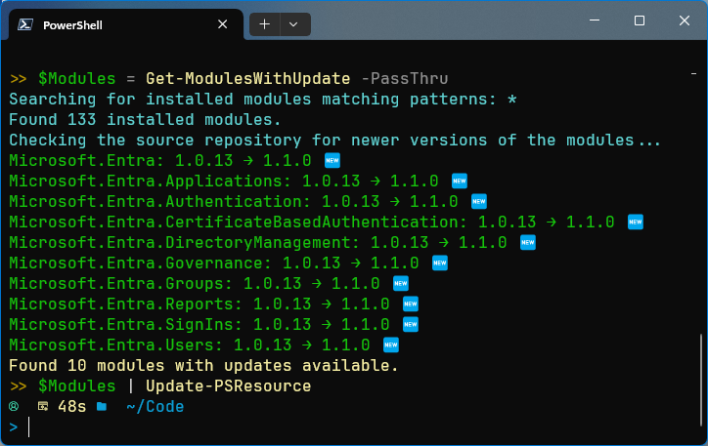Click NEW badge on Microsoft.Entra.Applications line
This screenshot has width=708, height=446.
[x=460, y=182]
